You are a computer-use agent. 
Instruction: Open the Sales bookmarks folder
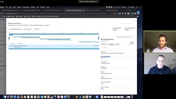34,16
